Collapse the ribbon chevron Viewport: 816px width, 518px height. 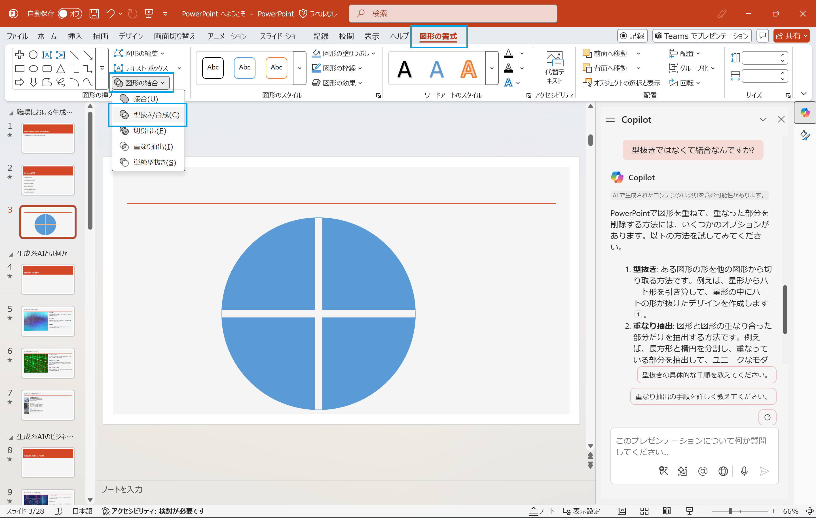[x=804, y=94]
